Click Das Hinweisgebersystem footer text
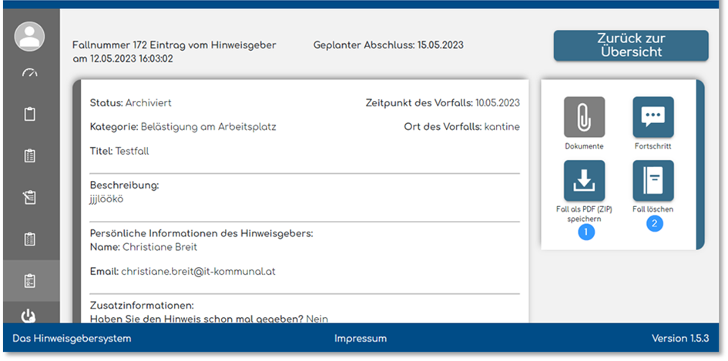The height and width of the screenshot is (361, 728). click(72, 338)
